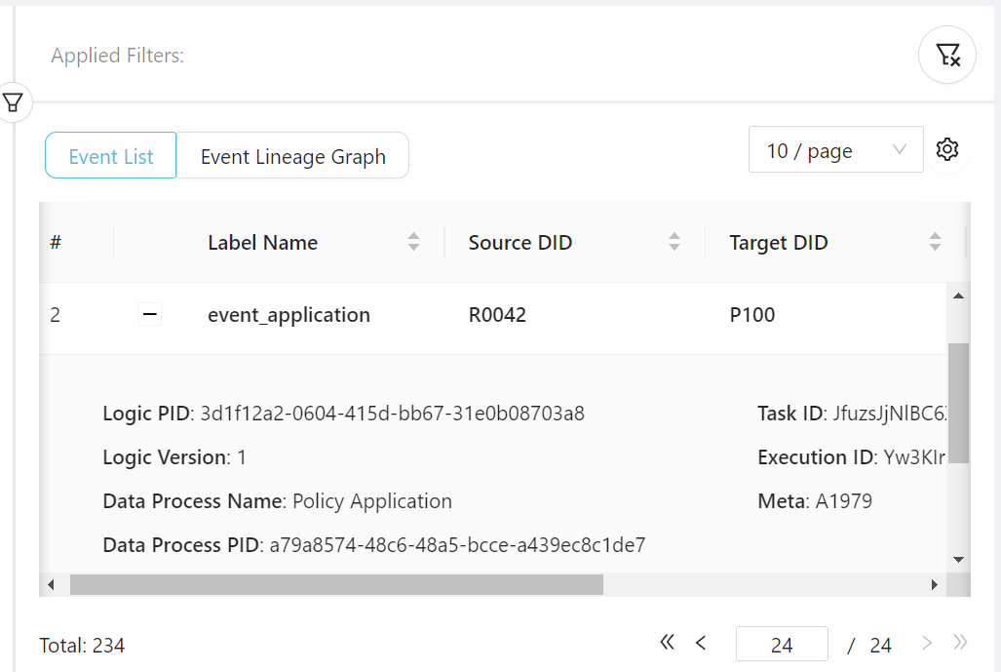Jump to first page
Viewport: 1001px width, 672px height.
(668, 643)
